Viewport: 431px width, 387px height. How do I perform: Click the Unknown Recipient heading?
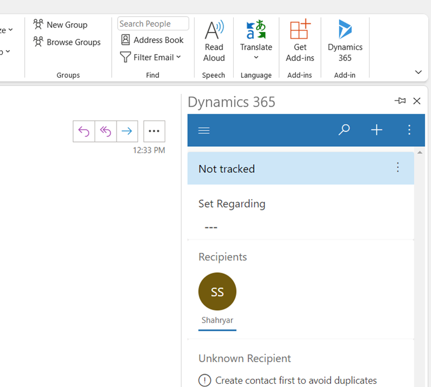245,358
